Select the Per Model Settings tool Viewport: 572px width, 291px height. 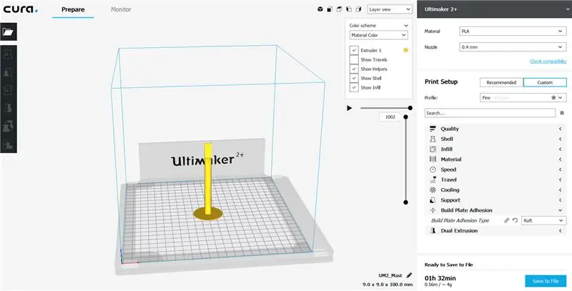click(8, 126)
